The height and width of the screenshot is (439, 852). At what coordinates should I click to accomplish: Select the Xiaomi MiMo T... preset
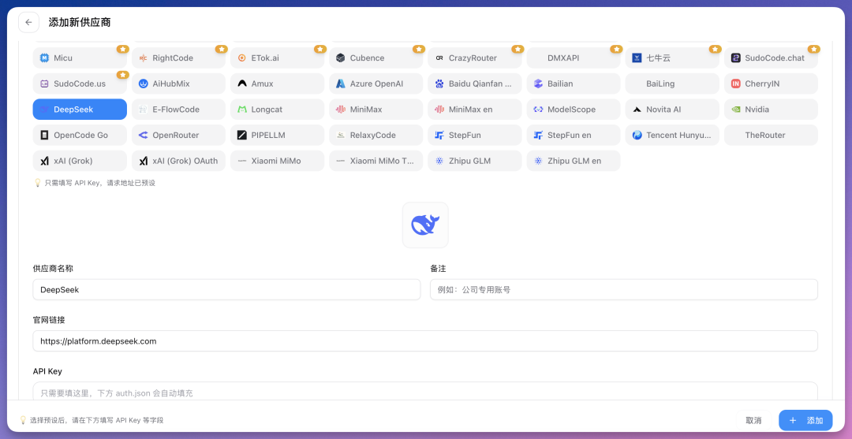coord(376,161)
